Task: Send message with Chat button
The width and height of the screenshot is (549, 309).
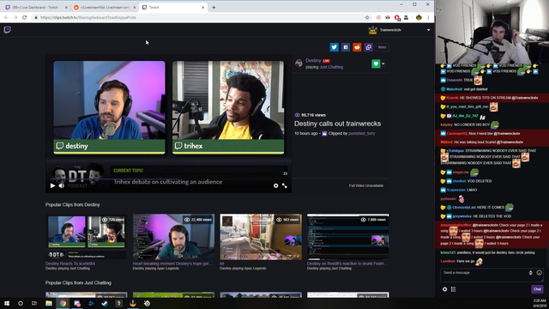Action: tap(537, 289)
